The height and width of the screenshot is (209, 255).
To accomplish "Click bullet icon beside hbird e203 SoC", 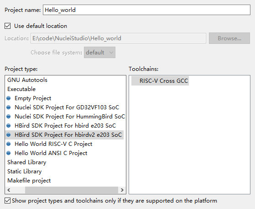I will (x=9, y=125).
